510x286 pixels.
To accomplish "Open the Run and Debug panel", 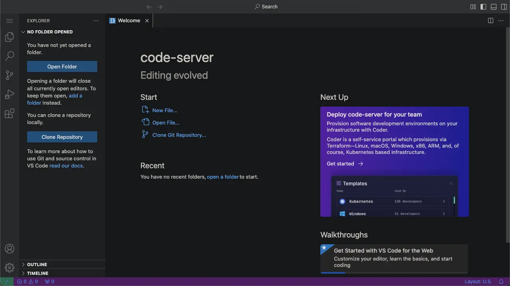I will [10, 94].
